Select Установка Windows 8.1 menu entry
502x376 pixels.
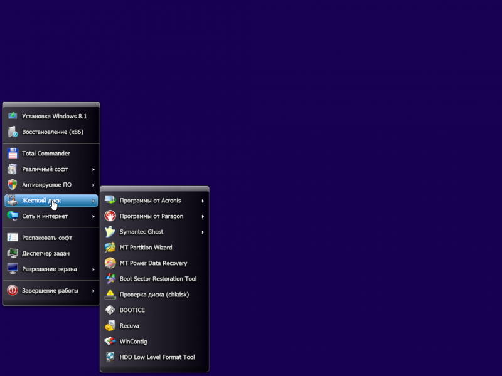coord(51,116)
